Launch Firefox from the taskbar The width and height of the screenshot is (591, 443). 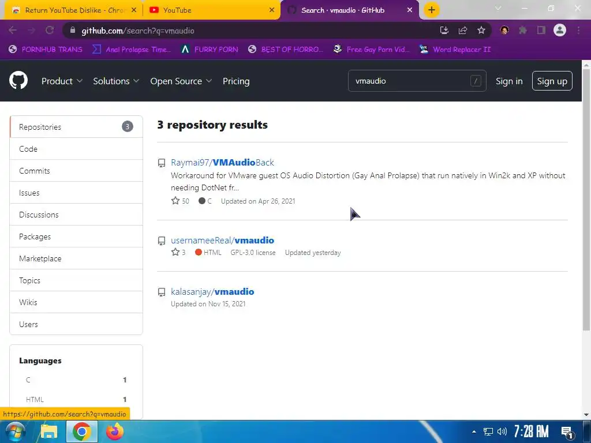tap(115, 431)
